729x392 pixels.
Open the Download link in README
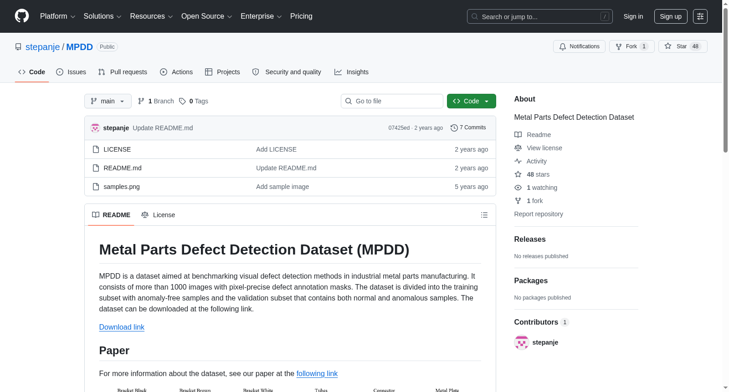(122, 327)
